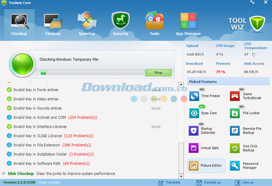This screenshot has height=186, width=272.
Task: Click the 60 Problem(s) text
Action: click(76, 163)
